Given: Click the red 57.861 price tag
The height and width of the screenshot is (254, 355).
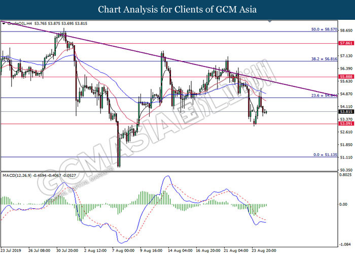Looking at the screenshot, I should 346,44.
